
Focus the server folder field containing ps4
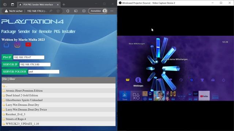[44, 72]
